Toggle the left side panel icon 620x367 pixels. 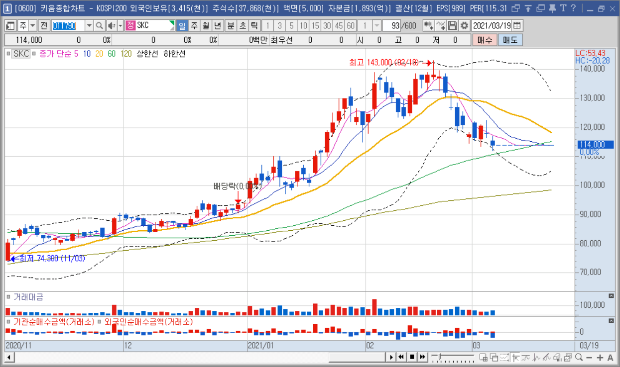click(x=10, y=25)
